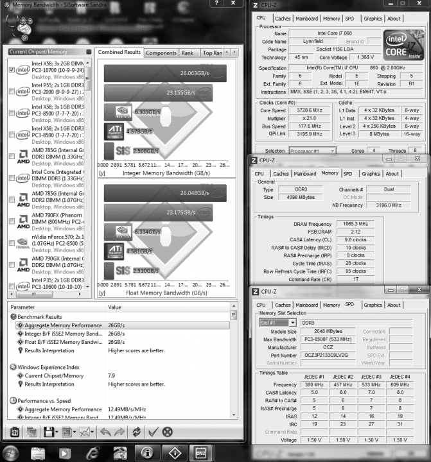Image resolution: width=431 pixels, height=462 pixels.
Task: Check the AMD 785G DDR2 DIMM reference
Action: coord(12,200)
